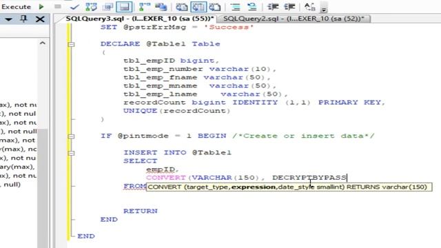Switch output to Results to Text

pos(182,7)
